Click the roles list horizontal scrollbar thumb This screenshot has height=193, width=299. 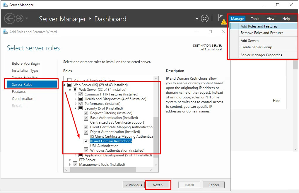(x=103, y=170)
